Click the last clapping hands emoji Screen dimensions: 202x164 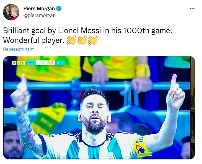click(93, 40)
